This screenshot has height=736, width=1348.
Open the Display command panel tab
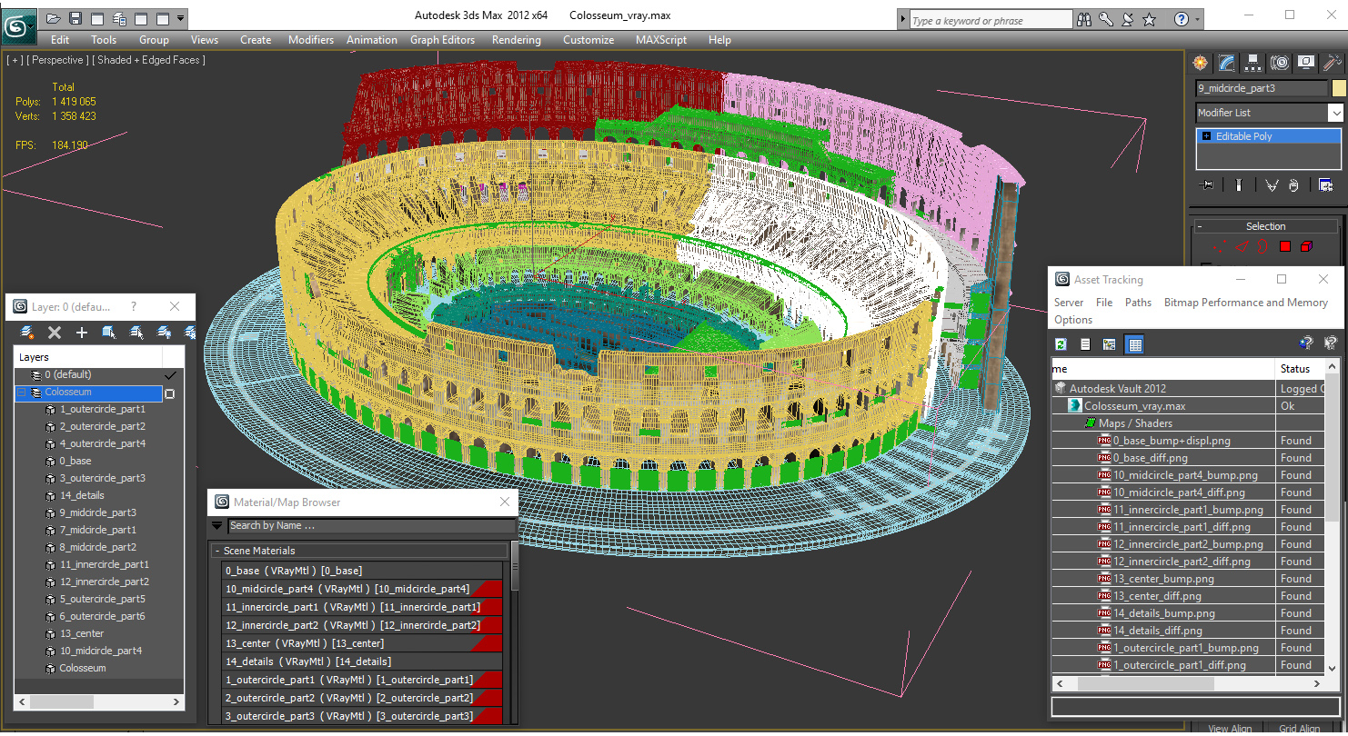click(1306, 62)
